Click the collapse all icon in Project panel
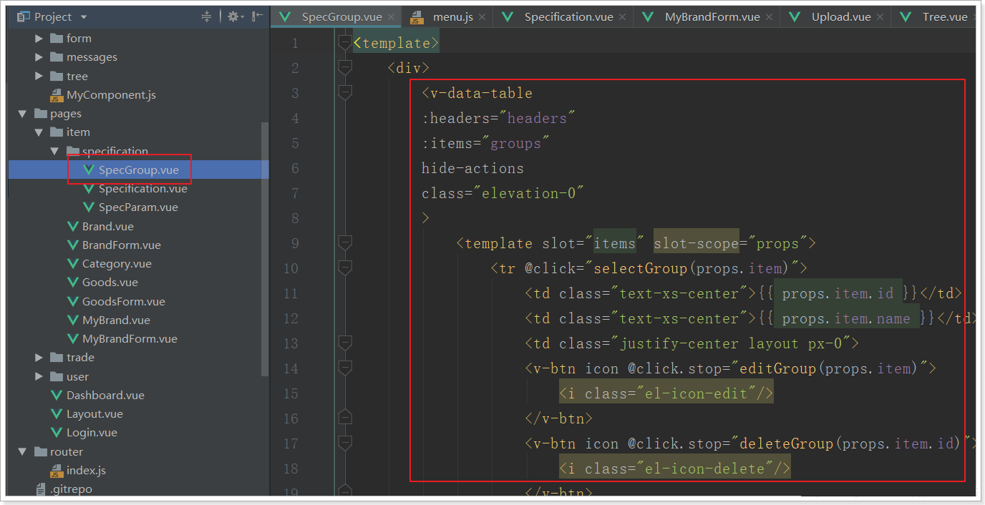Viewport: 985px width, 505px height. click(207, 16)
